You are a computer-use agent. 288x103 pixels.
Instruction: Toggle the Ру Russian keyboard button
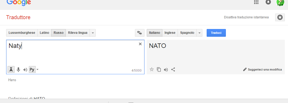[x=32, y=70]
